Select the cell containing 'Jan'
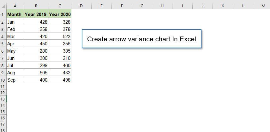The width and height of the screenshot is (270, 132). click(15, 22)
